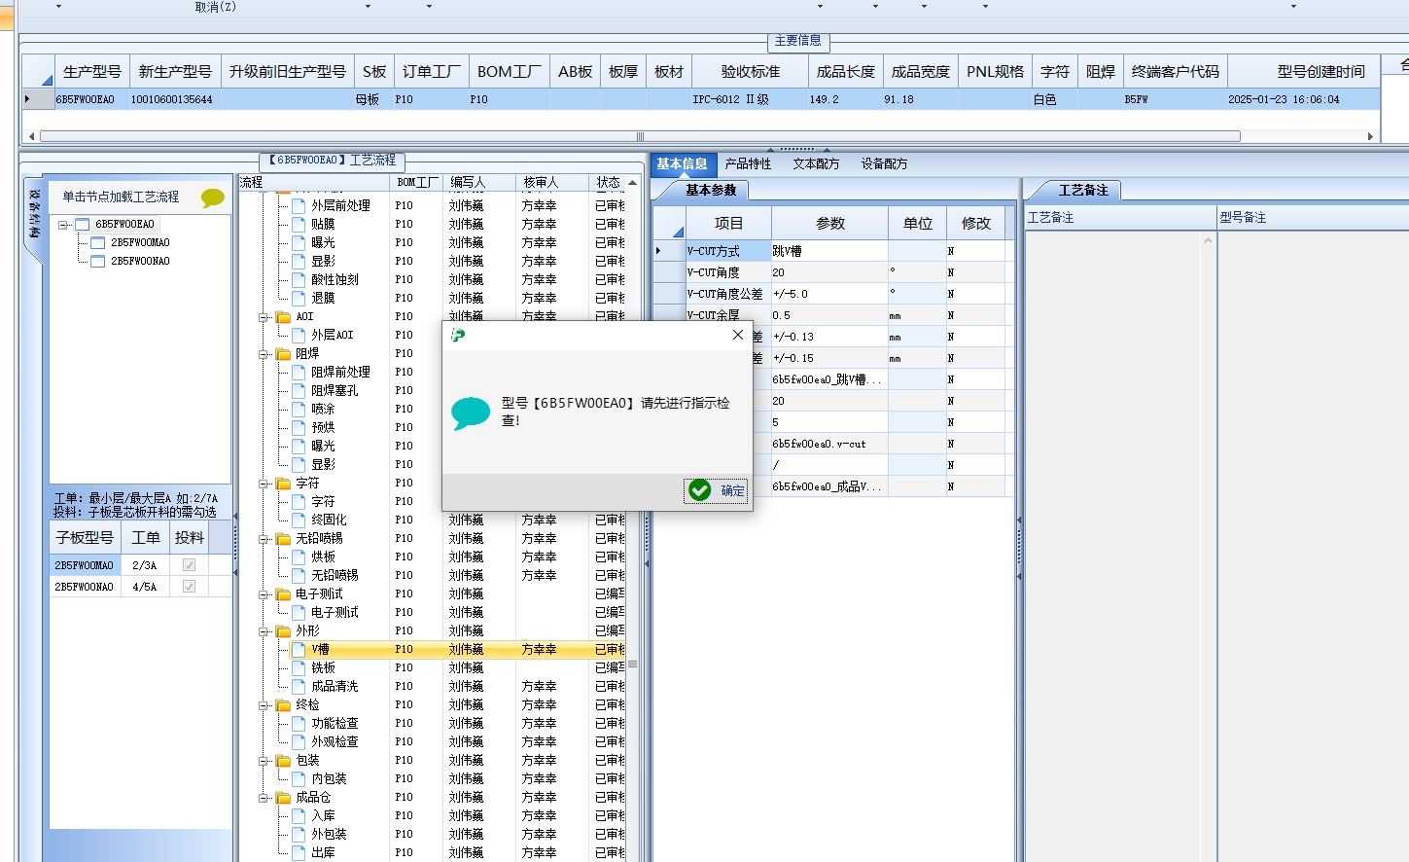The image size is (1409, 862).
Task: Click the 跳V槽 parameter value cell
Action: (x=829, y=251)
